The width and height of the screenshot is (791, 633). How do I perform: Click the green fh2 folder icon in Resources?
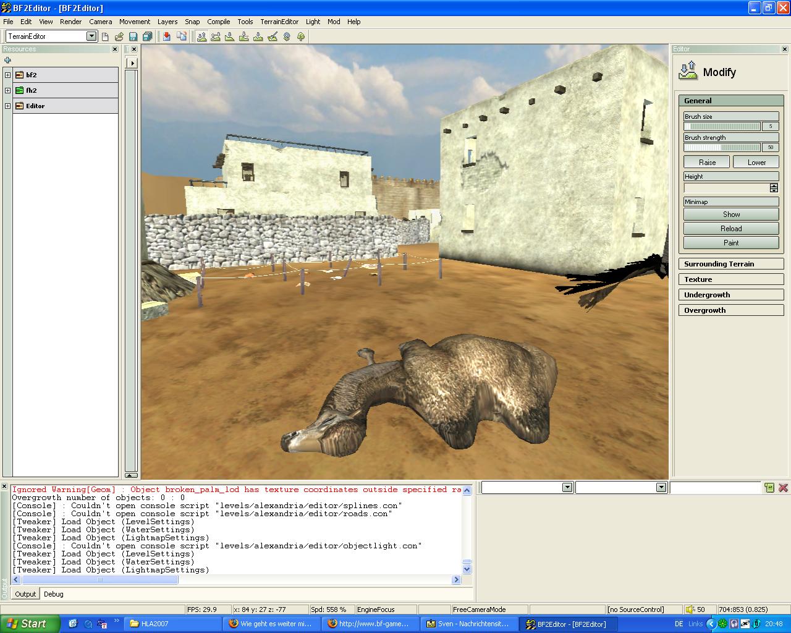click(19, 90)
